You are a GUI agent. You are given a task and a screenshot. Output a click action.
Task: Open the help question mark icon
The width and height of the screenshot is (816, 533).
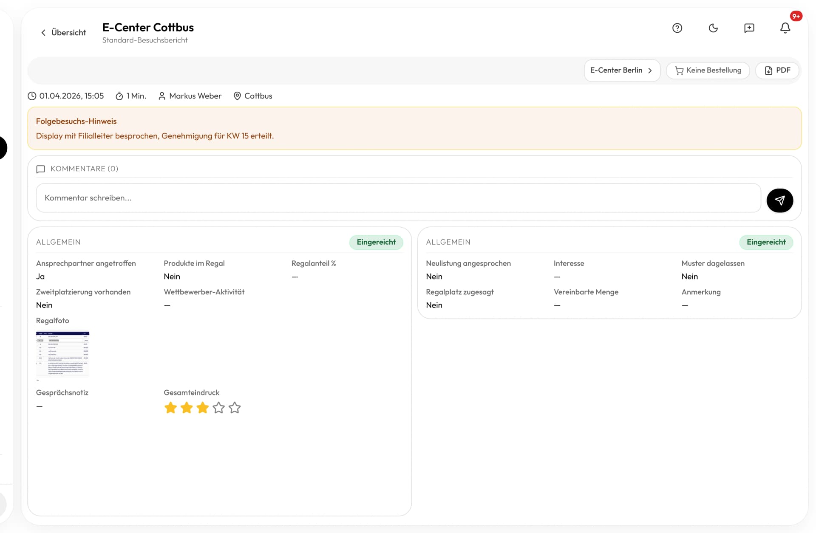click(677, 28)
